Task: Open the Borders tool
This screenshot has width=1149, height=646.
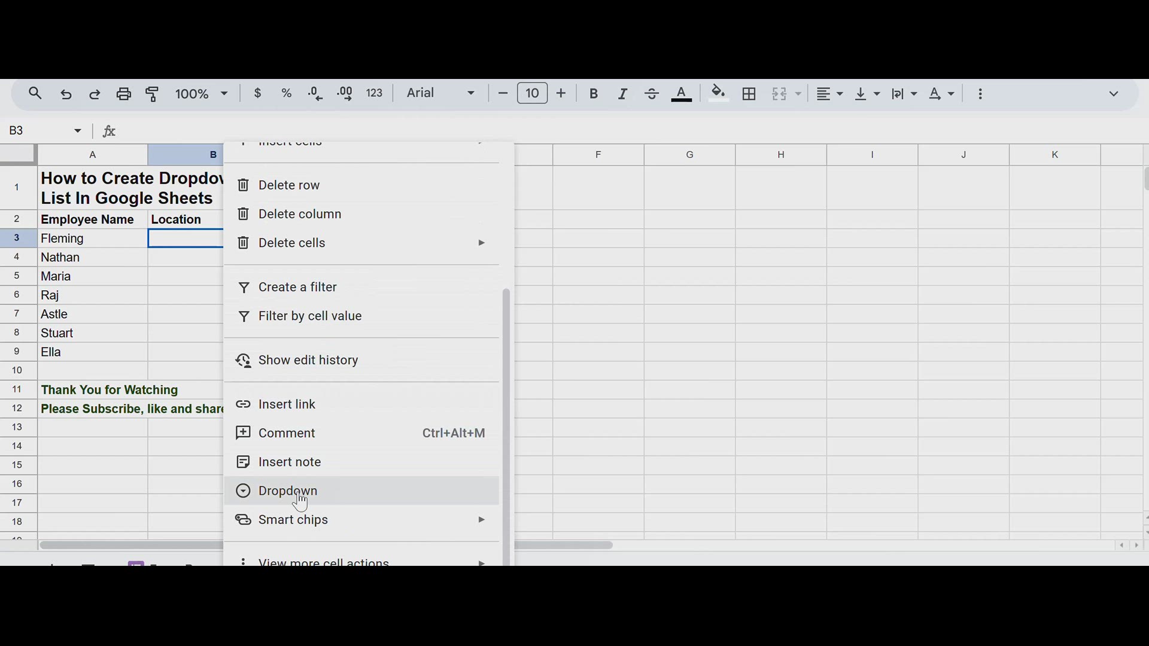Action: pyautogui.click(x=749, y=94)
